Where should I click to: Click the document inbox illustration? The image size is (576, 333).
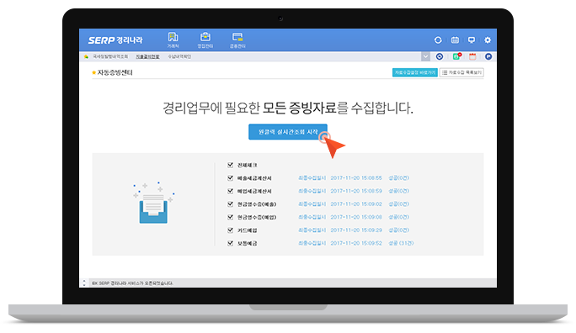pos(153,203)
